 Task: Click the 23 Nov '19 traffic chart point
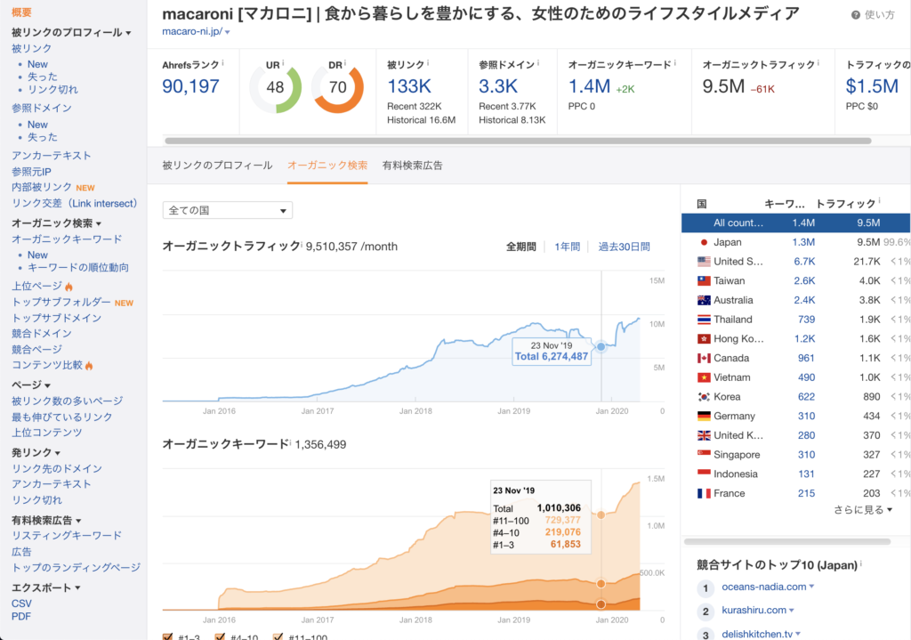[601, 346]
